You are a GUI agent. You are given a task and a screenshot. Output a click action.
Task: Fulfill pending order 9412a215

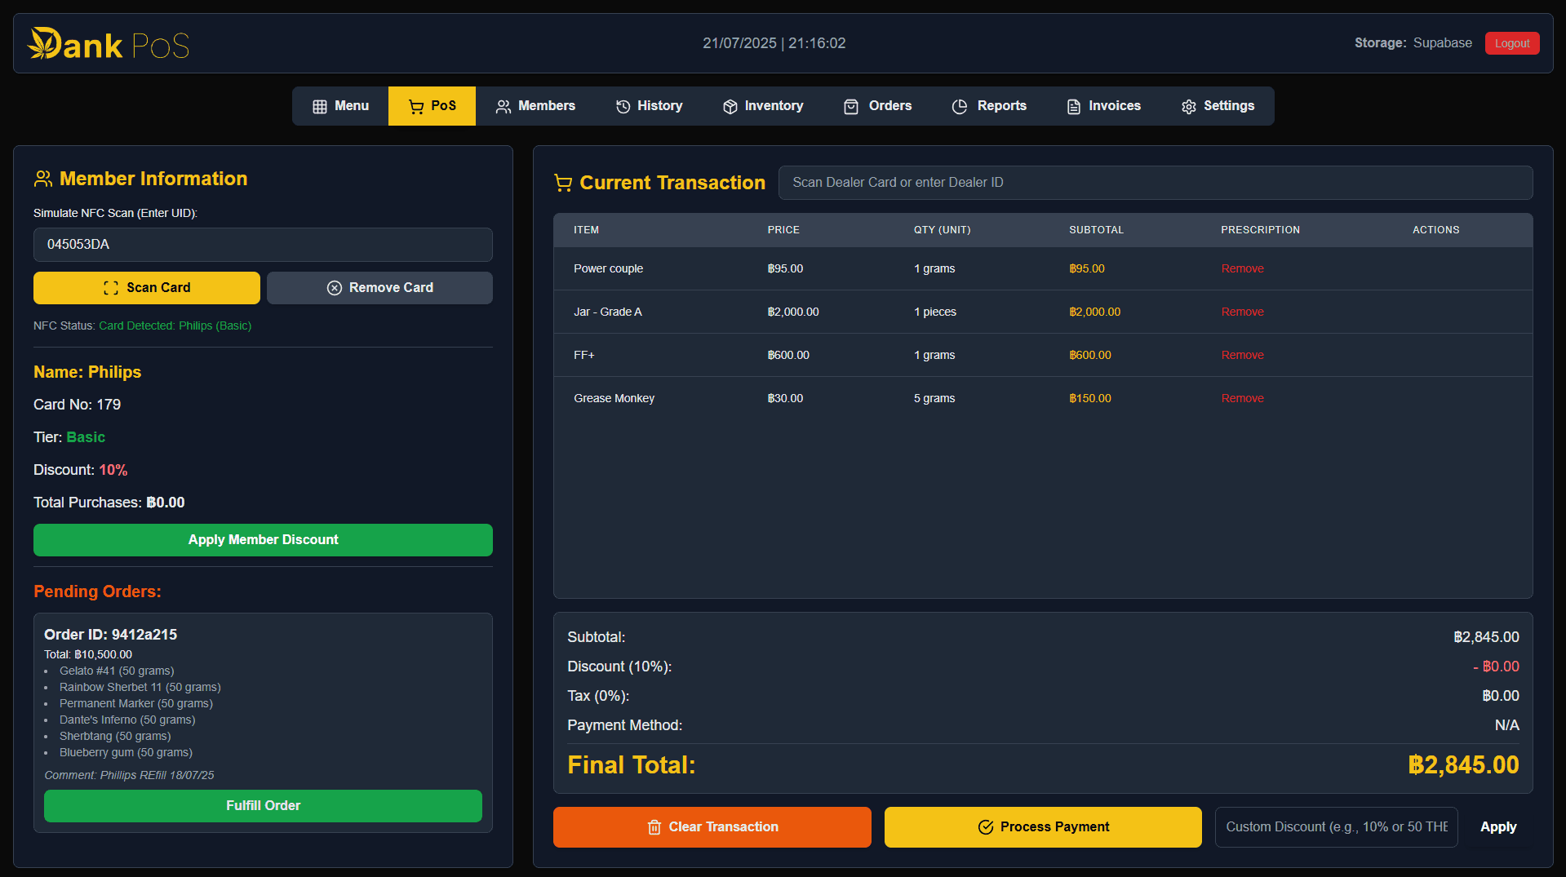point(263,806)
